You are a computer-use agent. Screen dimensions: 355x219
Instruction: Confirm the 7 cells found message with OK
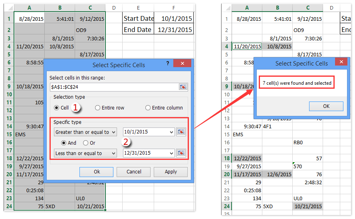[x=326, y=106]
